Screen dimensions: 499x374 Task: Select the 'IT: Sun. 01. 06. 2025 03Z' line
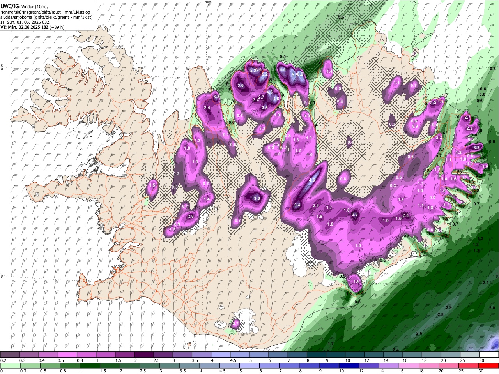[x=25, y=22]
